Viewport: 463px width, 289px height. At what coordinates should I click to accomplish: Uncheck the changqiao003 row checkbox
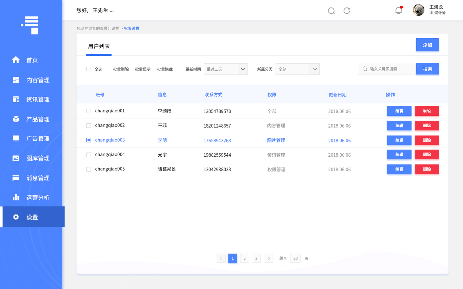point(89,140)
